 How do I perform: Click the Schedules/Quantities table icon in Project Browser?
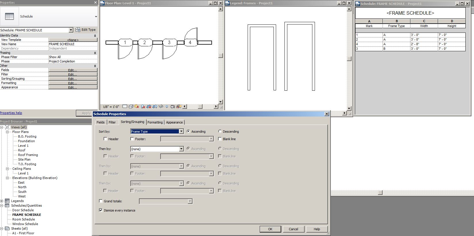(7, 205)
